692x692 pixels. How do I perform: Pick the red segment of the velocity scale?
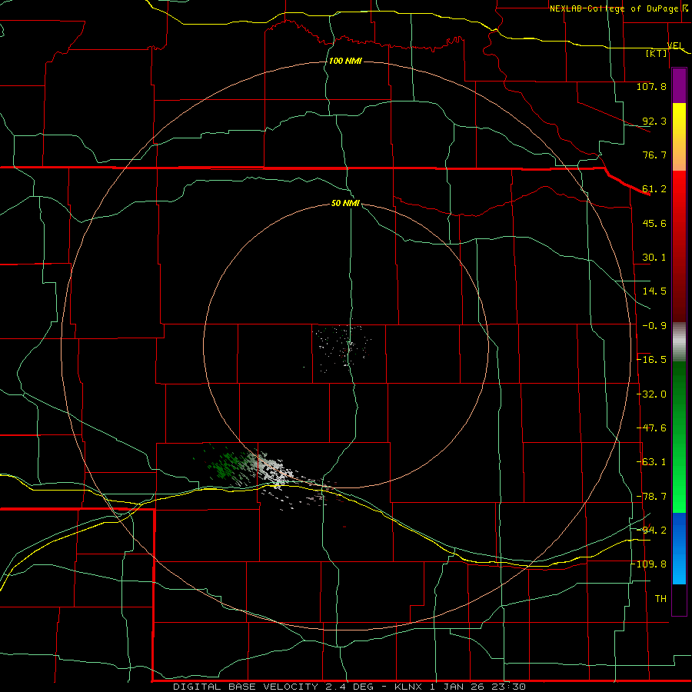(679, 246)
